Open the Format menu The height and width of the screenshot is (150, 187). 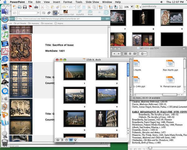(68, 2)
